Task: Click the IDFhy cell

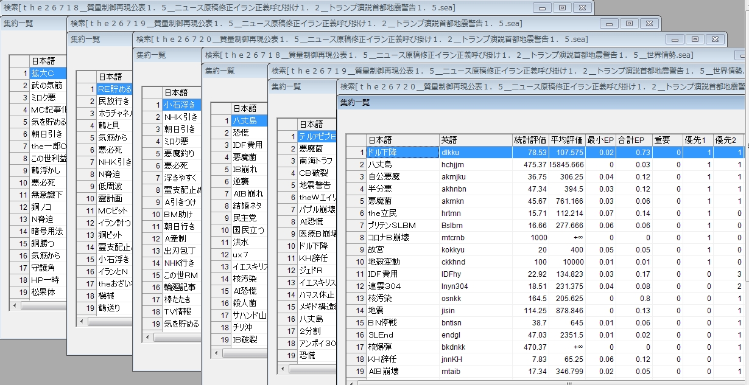Action: click(x=475, y=274)
